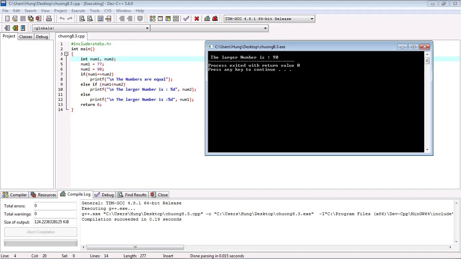Click the compilation progress bar
This screenshot has width=461, height=259.
tap(41, 243)
